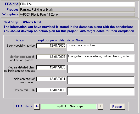Click the ERA Steps label
Viewport: 140px width, 114px height.
point(24,106)
